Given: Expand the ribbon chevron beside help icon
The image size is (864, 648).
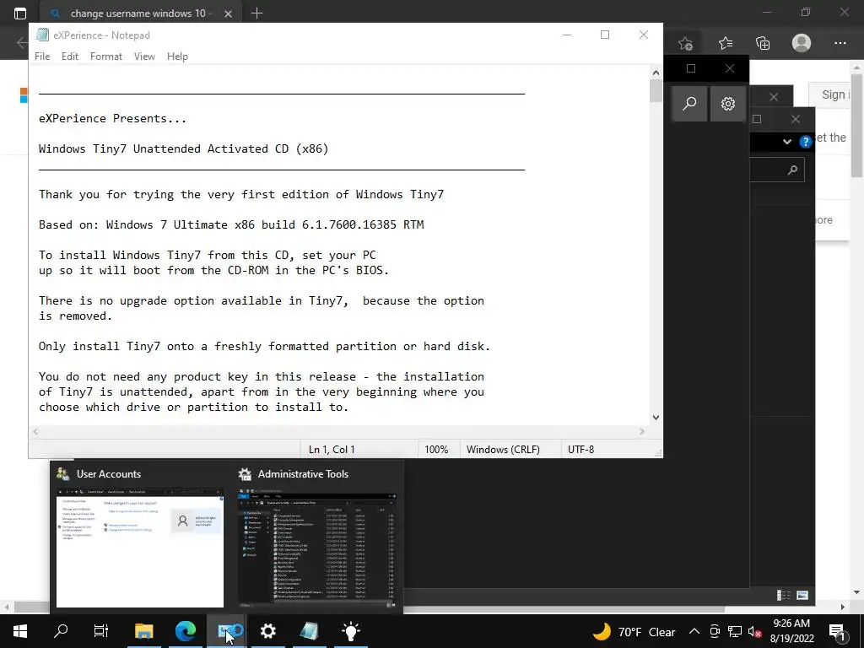Looking at the screenshot, I should [x=787, y=142].
